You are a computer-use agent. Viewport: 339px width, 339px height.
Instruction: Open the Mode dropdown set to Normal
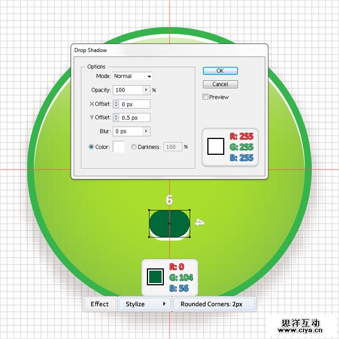coord(132,76)
